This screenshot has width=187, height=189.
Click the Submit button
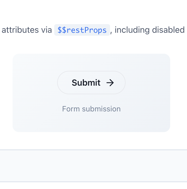pos(91,83)
